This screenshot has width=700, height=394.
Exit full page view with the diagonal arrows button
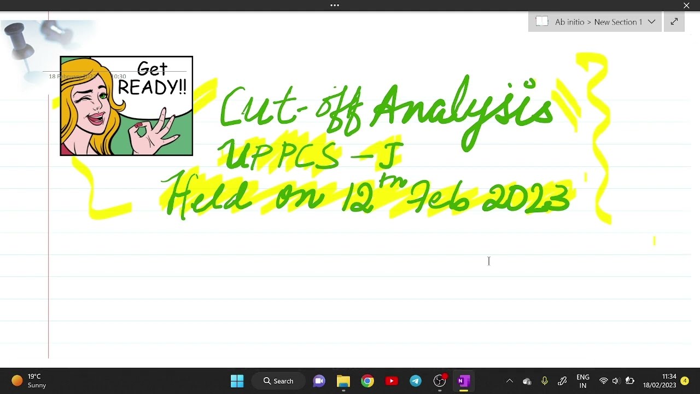(x=674, y=21)
